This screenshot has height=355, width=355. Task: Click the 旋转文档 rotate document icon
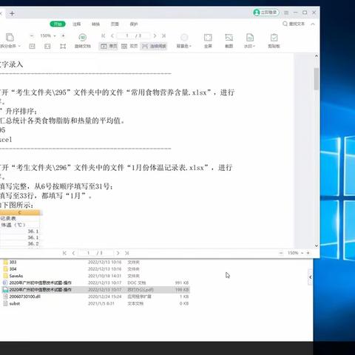tap(83, 38)
